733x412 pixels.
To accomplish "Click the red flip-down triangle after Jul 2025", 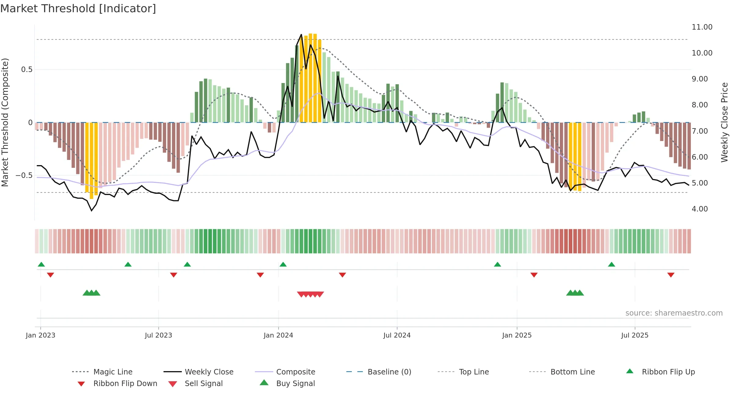I will [x=671, y=275].
